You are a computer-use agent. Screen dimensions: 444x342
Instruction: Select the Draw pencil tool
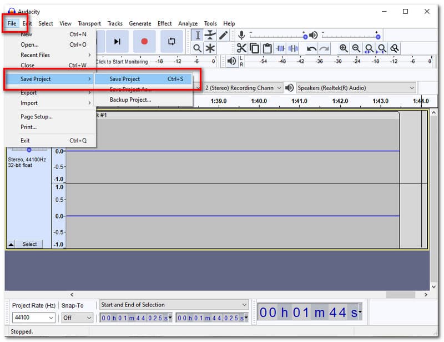point(223,36)
